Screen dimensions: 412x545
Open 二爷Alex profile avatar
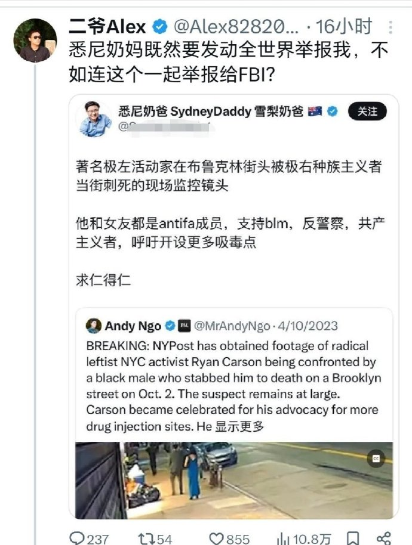pyautogui.click(x=35, y=41)
